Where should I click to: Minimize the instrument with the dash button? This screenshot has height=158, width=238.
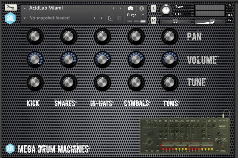230,10
